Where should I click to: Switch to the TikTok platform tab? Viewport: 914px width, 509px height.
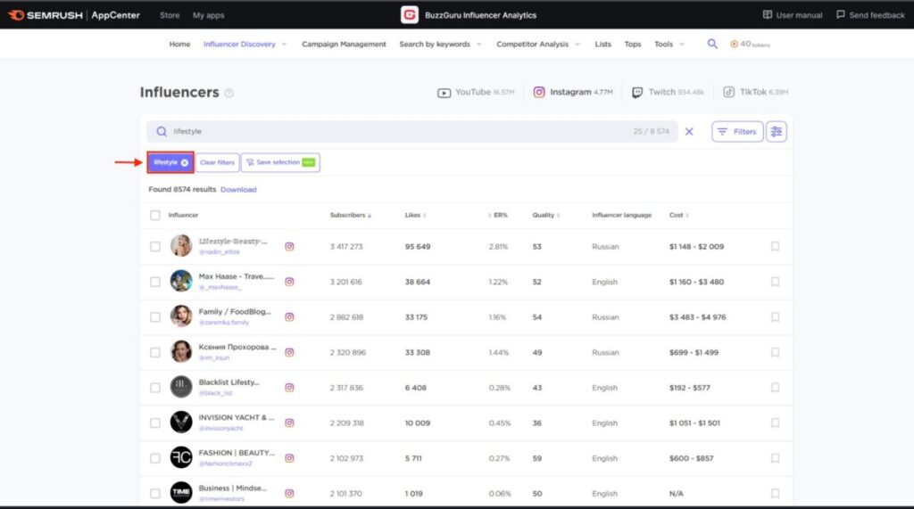coord(755,92)
